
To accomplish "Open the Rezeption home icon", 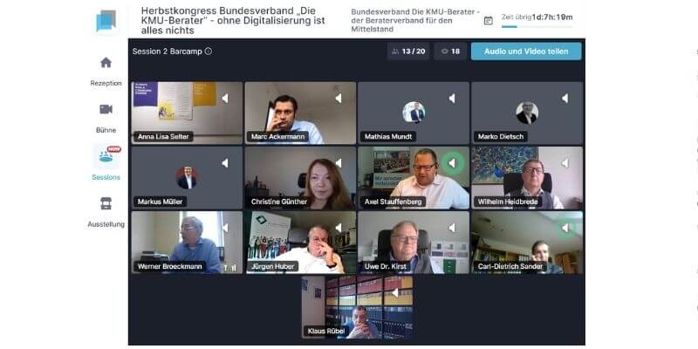I will [x=106, y=62].
